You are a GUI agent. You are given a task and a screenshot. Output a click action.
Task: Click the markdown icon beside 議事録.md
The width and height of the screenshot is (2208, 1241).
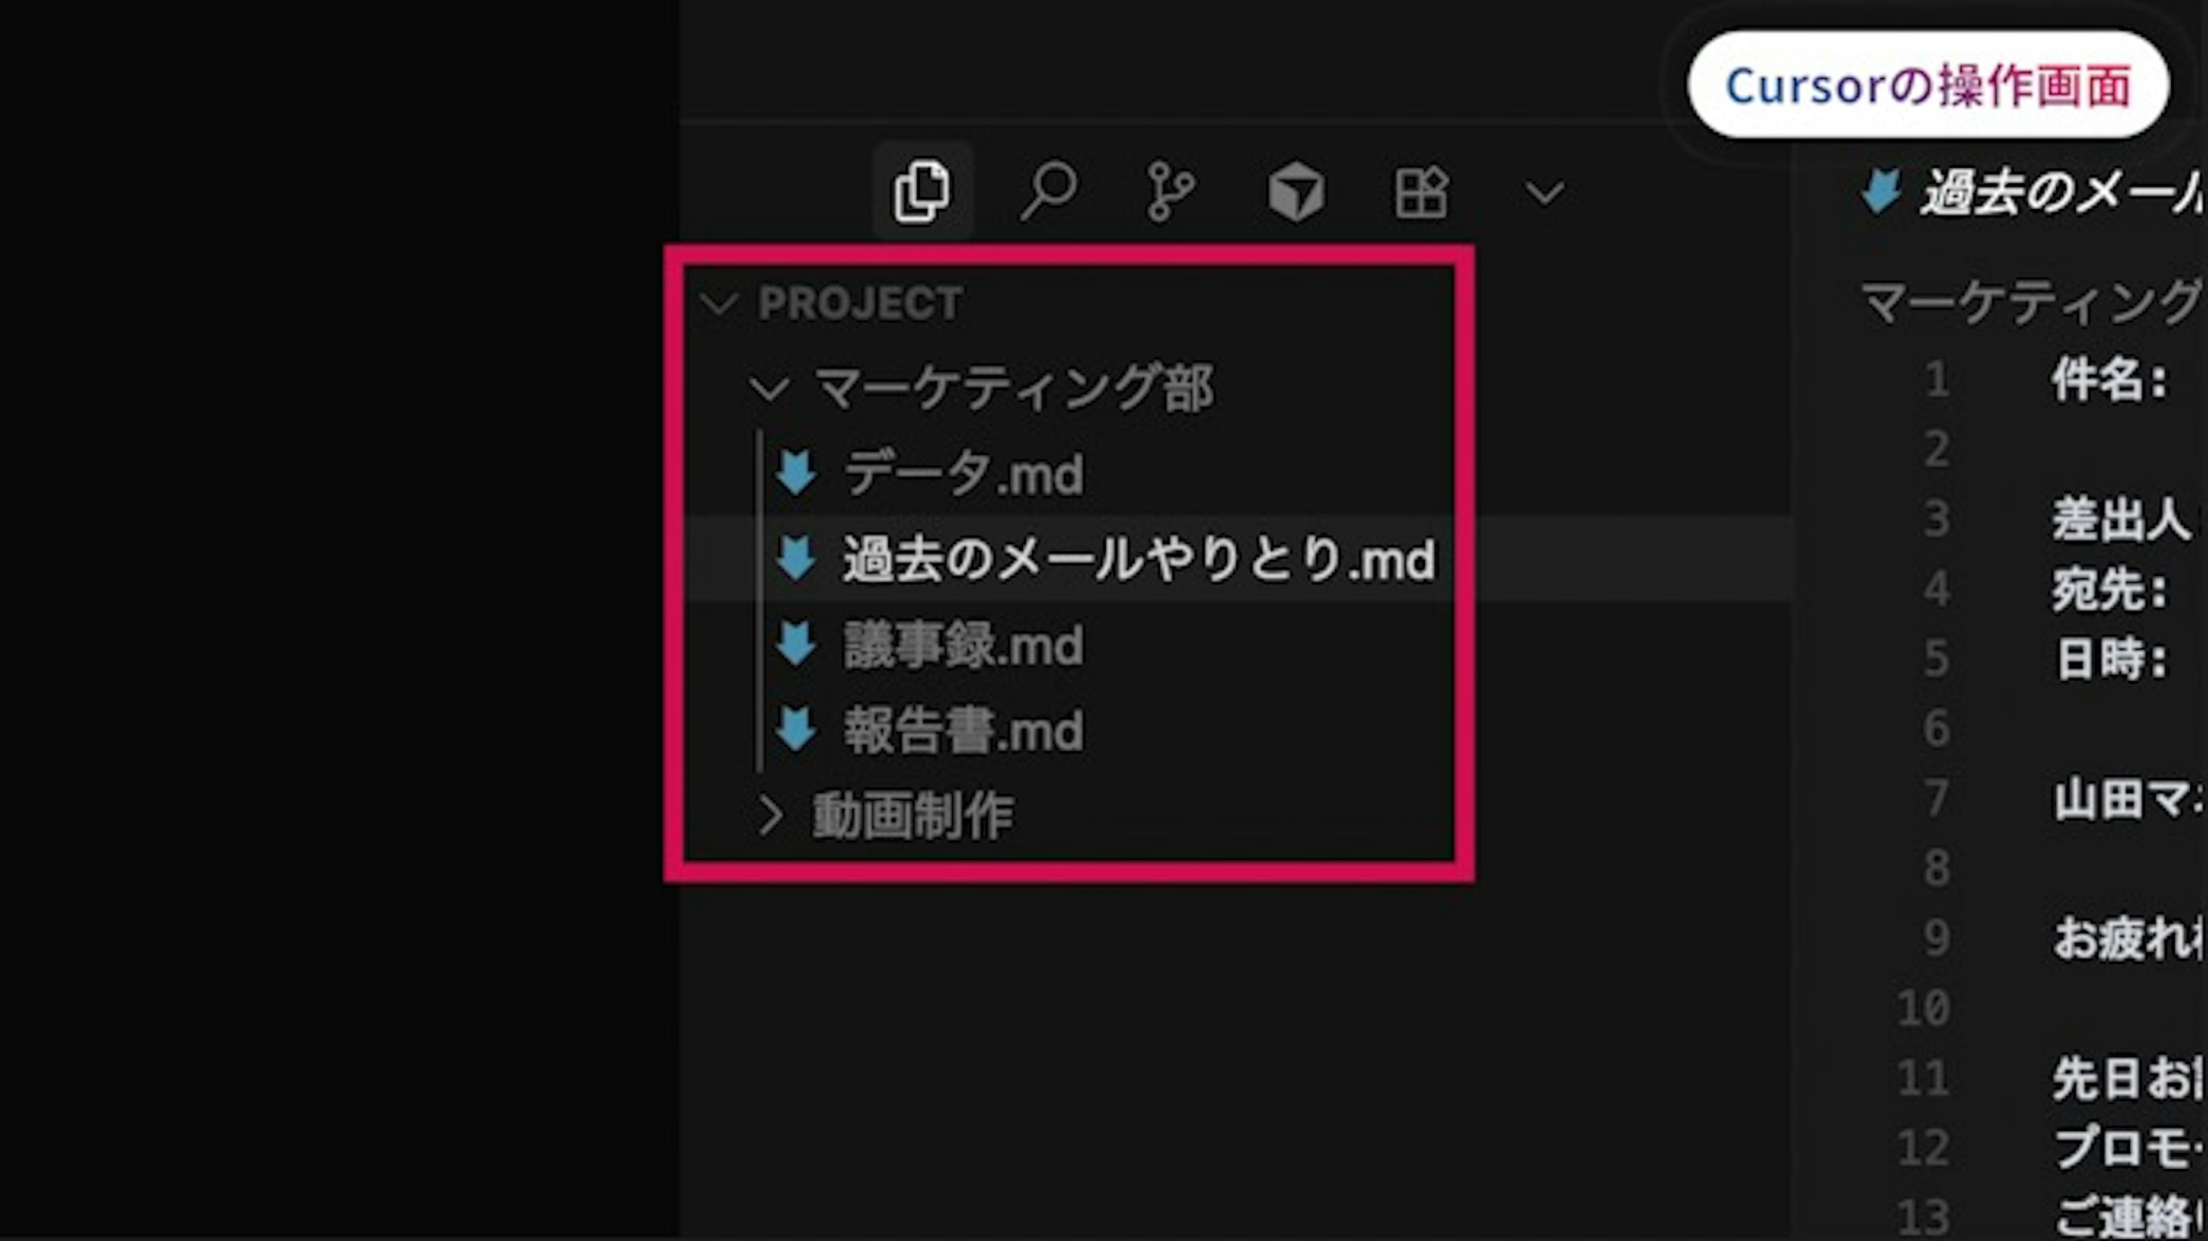pyautogui.click(x=795, y=646)
